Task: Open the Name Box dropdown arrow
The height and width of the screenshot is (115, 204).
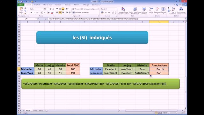Action: [x=36, y=19]
